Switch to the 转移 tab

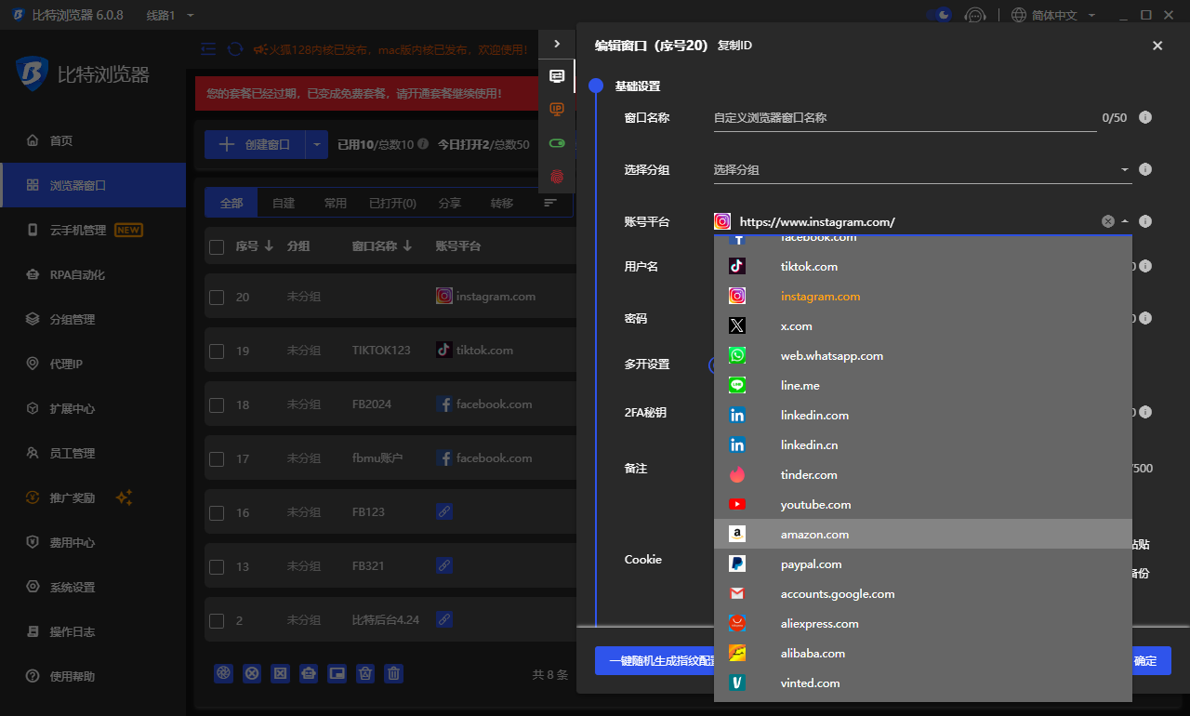502,203
